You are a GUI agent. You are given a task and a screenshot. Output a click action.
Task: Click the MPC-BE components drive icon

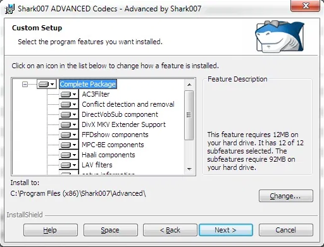point(68,145)
